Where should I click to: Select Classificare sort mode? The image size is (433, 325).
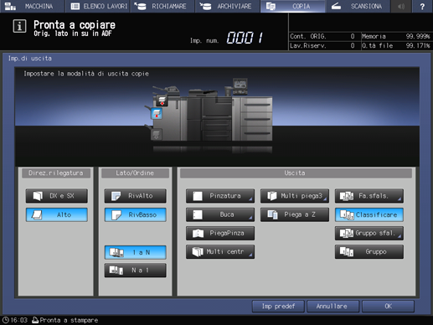[369, 214]
